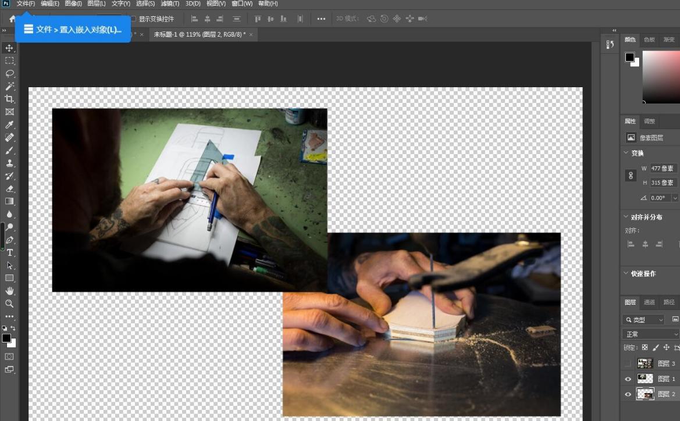Enable 显示变换控件 in the options bar

[x=133, y=18]
